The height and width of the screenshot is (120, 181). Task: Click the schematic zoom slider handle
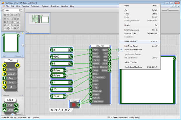click(168, 10)
